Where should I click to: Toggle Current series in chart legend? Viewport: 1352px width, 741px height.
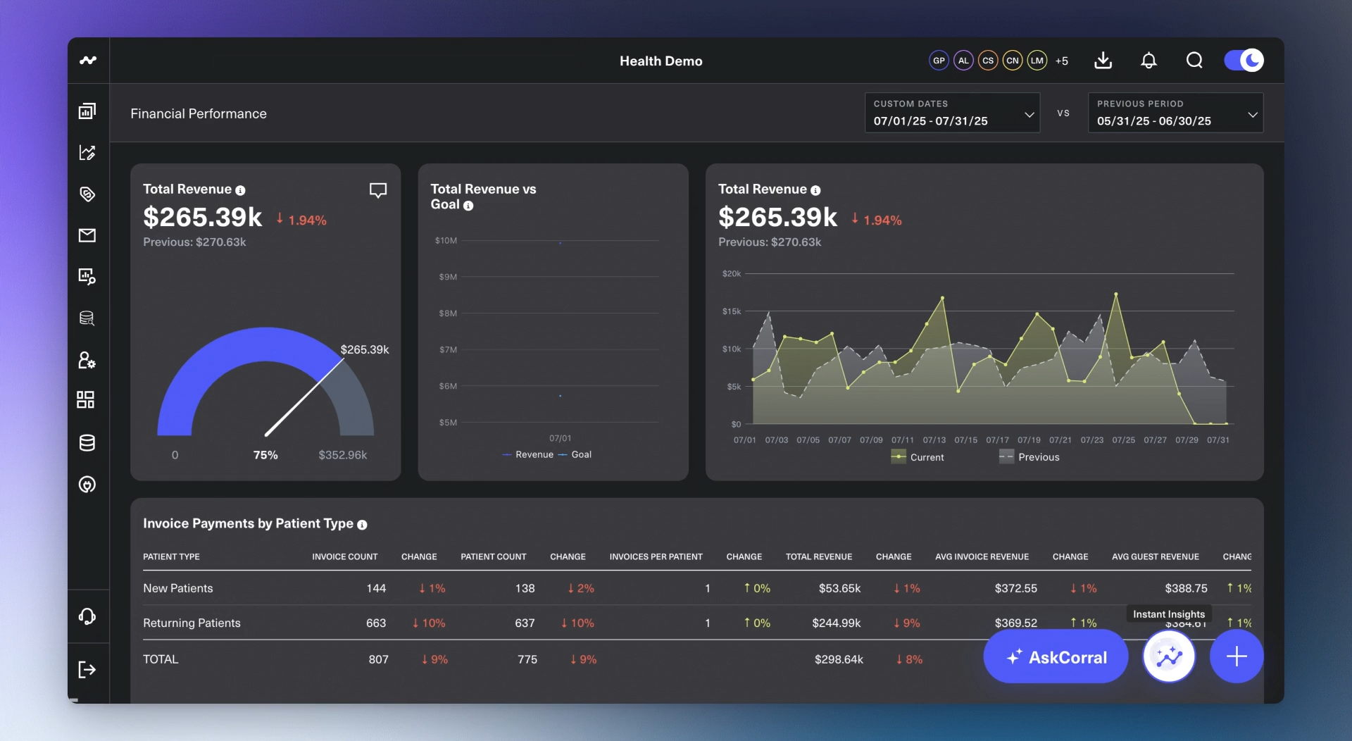pos(918,457)
